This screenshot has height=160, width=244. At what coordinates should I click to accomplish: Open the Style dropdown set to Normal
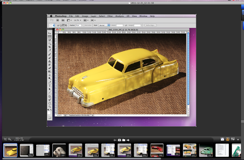pos(104,25)
